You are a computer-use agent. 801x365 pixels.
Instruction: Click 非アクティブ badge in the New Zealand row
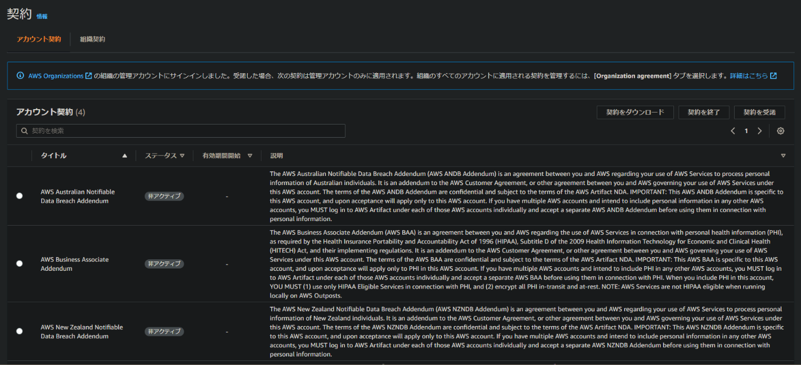[x=164, y=331]
